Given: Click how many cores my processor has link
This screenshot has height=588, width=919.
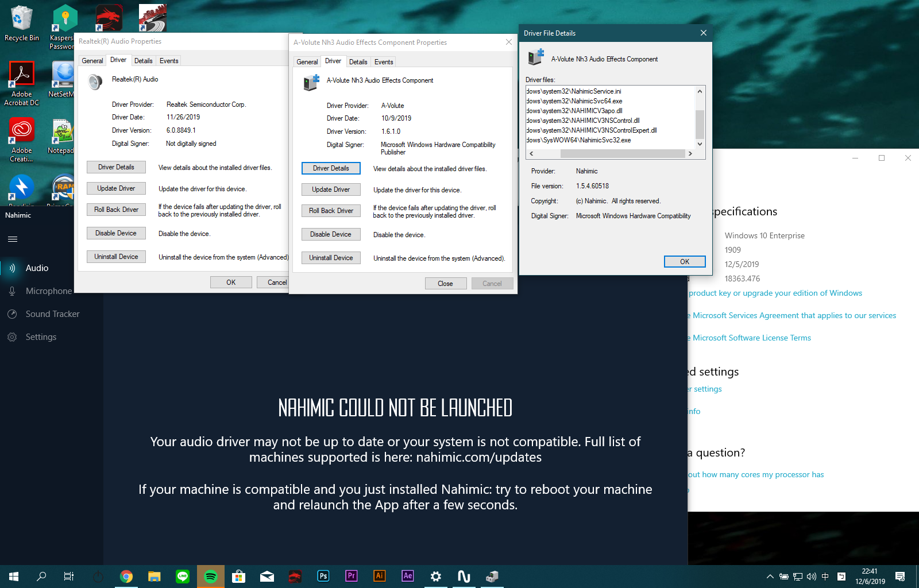Looking at the screenshot, I should 756,474.
